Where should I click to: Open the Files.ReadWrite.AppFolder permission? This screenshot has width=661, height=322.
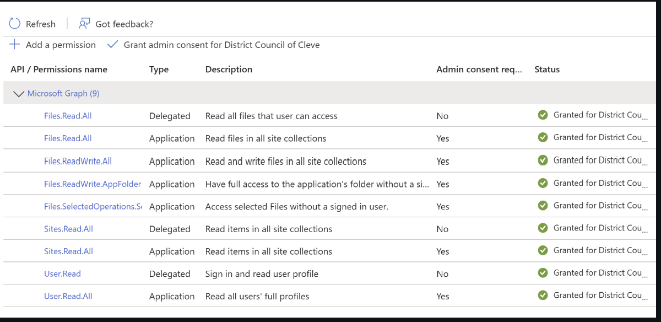93,184
